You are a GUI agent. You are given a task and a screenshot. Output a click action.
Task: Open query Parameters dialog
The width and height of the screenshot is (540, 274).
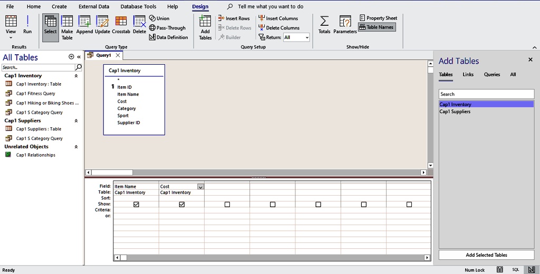coord(345,25)
